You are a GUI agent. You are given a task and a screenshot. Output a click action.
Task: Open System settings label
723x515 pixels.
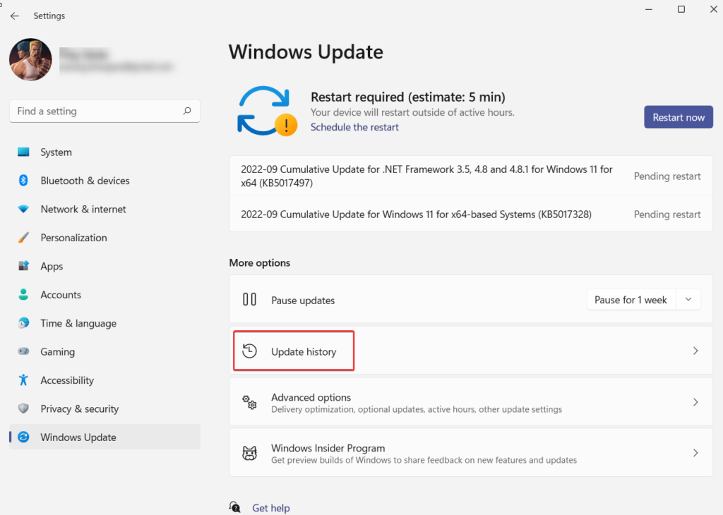[x=56, y=152]
